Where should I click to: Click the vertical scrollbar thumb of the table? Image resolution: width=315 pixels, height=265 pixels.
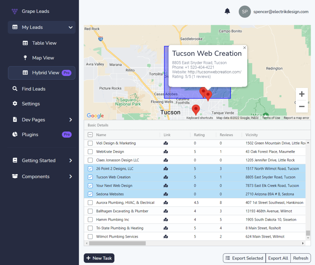click(x=308, y=233)
